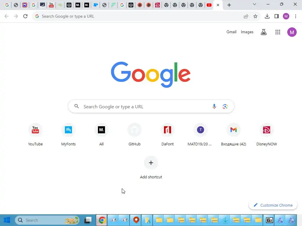This screenshot has width=302, height=226.
Task: Bookmark this tab with the star icon
Action: (x=255, y=16)
